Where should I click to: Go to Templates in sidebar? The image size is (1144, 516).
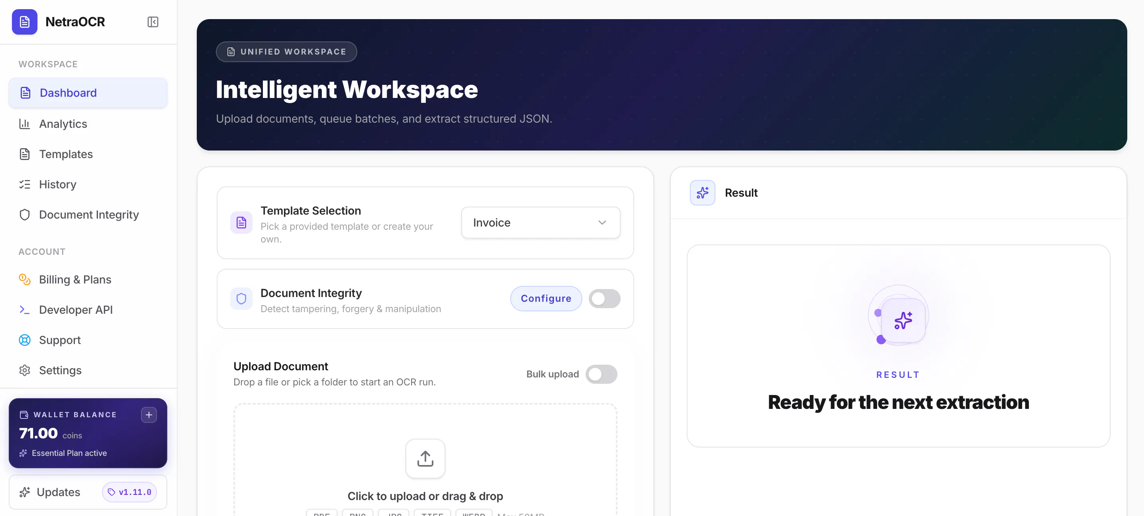pos(88,154)
